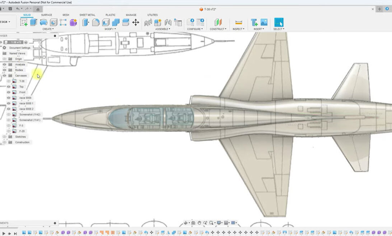
Task: Click the Combine tool icon
Action: 116,22
